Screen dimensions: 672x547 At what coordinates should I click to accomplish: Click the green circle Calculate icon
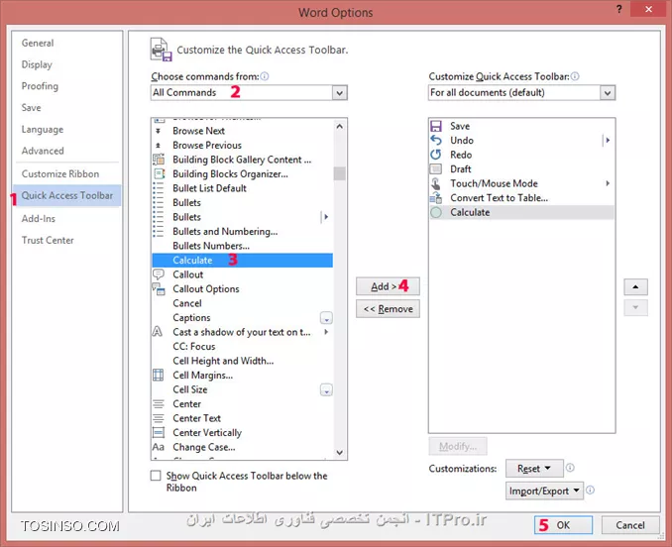(x=436, y=212)
